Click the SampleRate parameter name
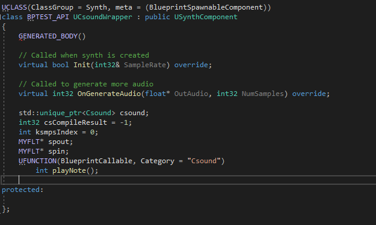 point(145,65)
